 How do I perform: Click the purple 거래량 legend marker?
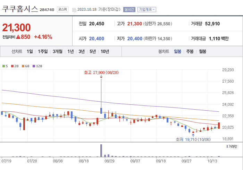(227, 146)
